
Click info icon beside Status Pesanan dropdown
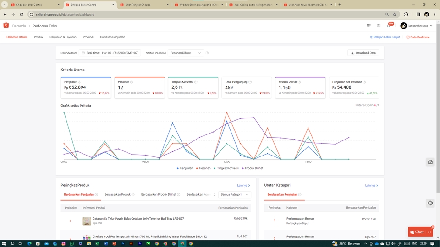(x=207, y=53)
